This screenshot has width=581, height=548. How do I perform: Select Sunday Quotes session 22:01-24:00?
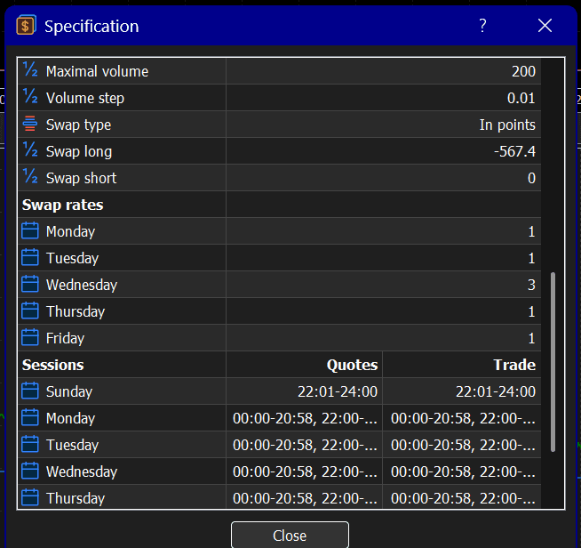click(x=338, y=391)
